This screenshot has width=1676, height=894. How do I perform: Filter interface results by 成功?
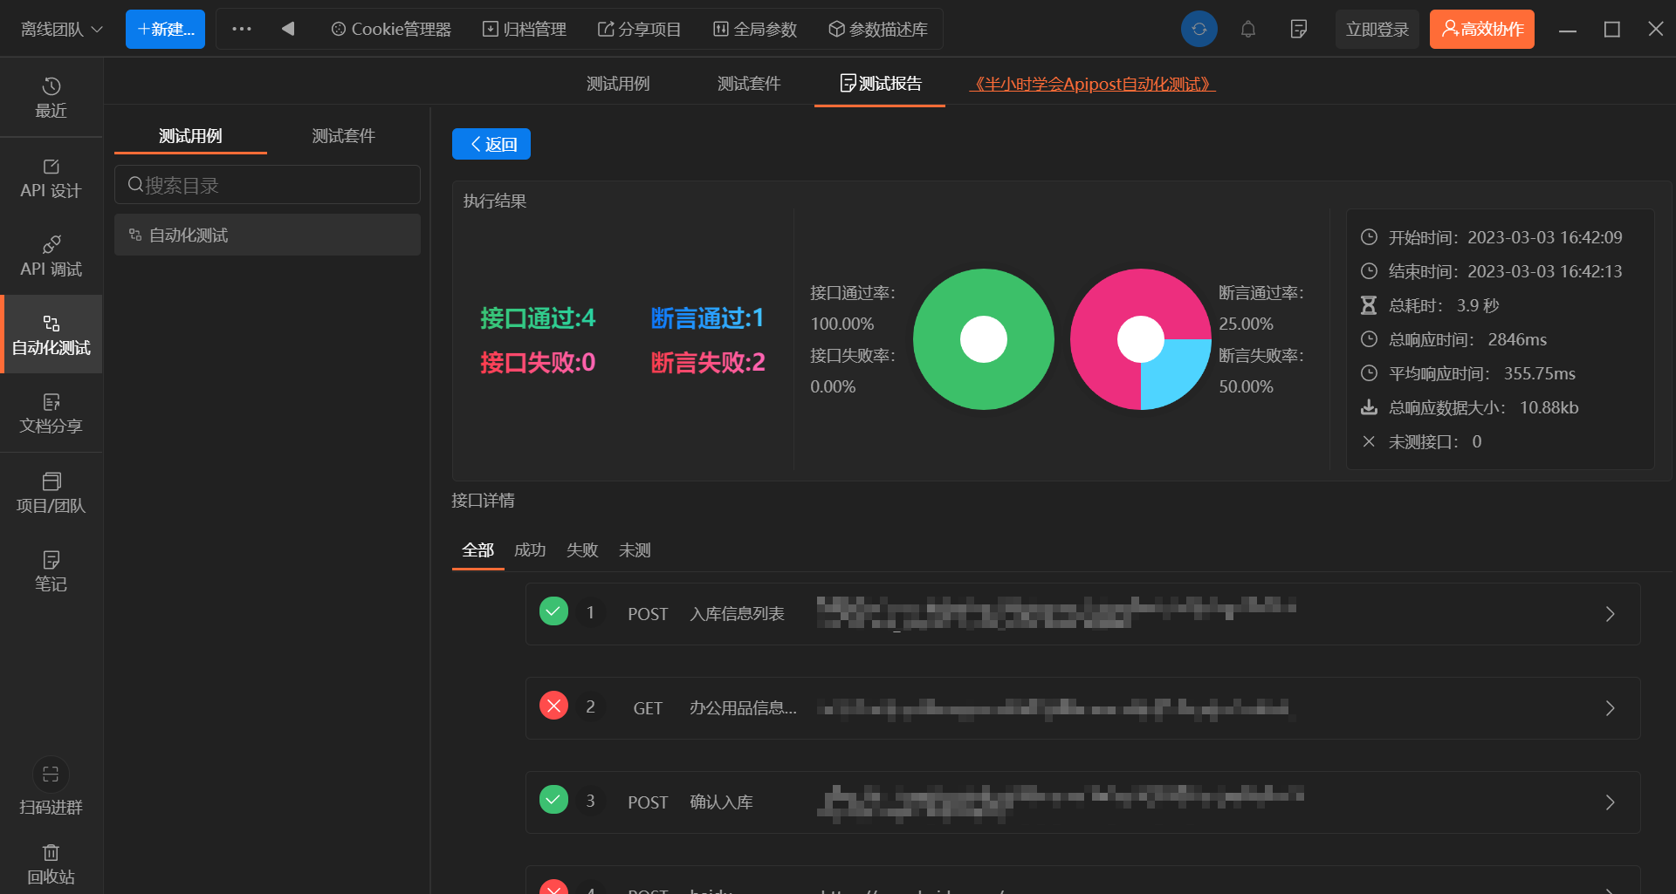(x=530, y=550)
